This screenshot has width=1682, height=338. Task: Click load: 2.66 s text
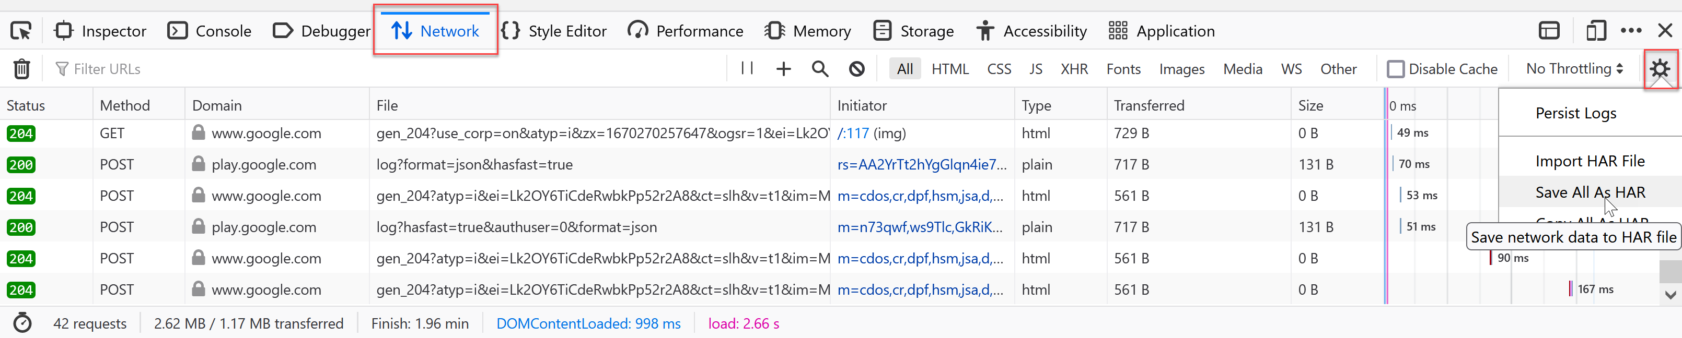pyautogui.click(x=744, y=324)
